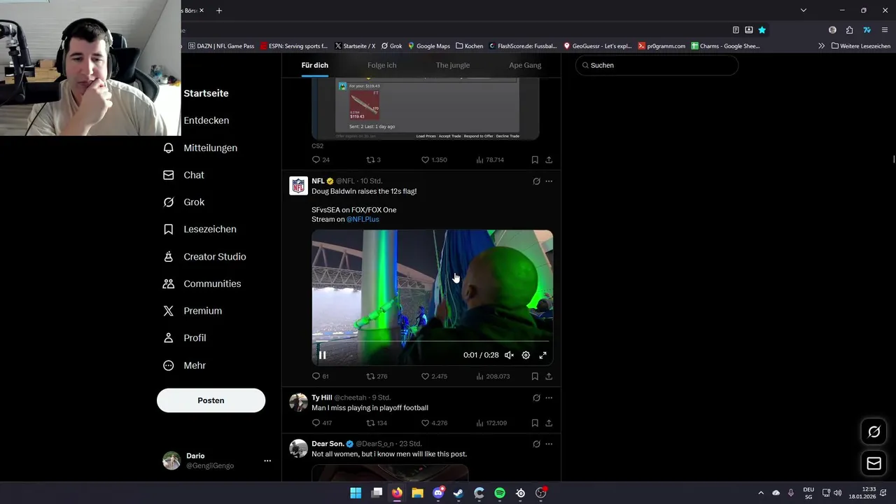Viewport: 896px width, 504px height.
Task: Switch to the Folge ich tab
Action: coord(381,65)
